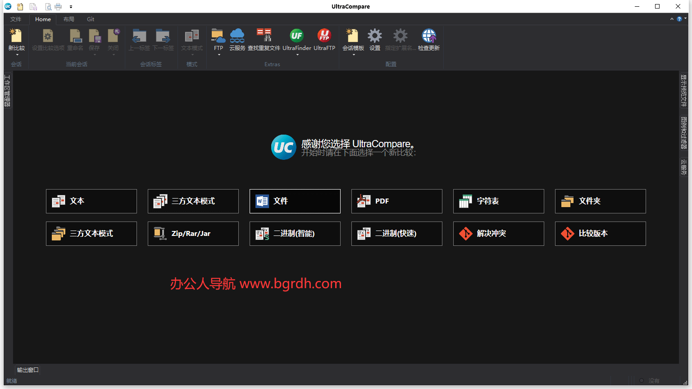The image size is (692, 389).
Task: Click the new-session icon in quick access toolbar
Action: tap(20, 6)
